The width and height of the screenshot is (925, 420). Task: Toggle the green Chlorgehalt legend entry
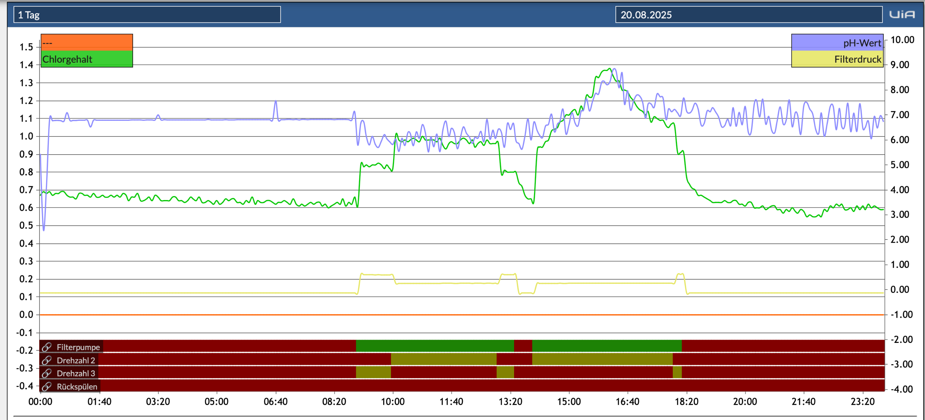[87, 59]
